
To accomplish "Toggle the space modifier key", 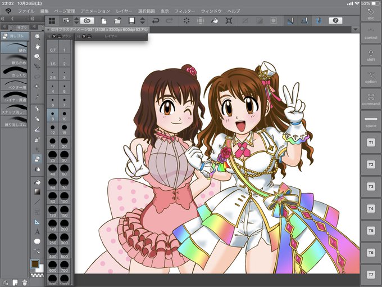I will pyautogui.click(x=371, y=122).
